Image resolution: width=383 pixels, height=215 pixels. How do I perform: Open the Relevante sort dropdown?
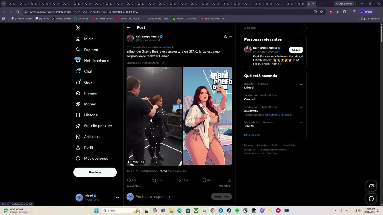tap(133, 186)
